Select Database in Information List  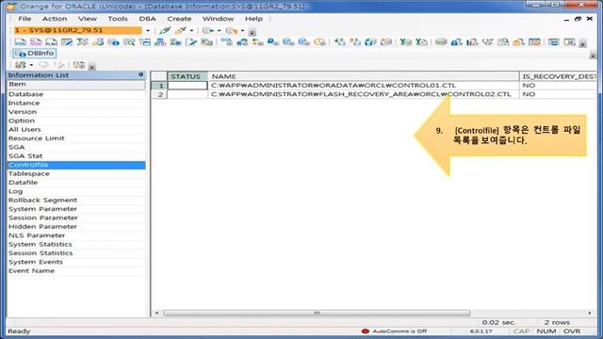pos(76,94)
